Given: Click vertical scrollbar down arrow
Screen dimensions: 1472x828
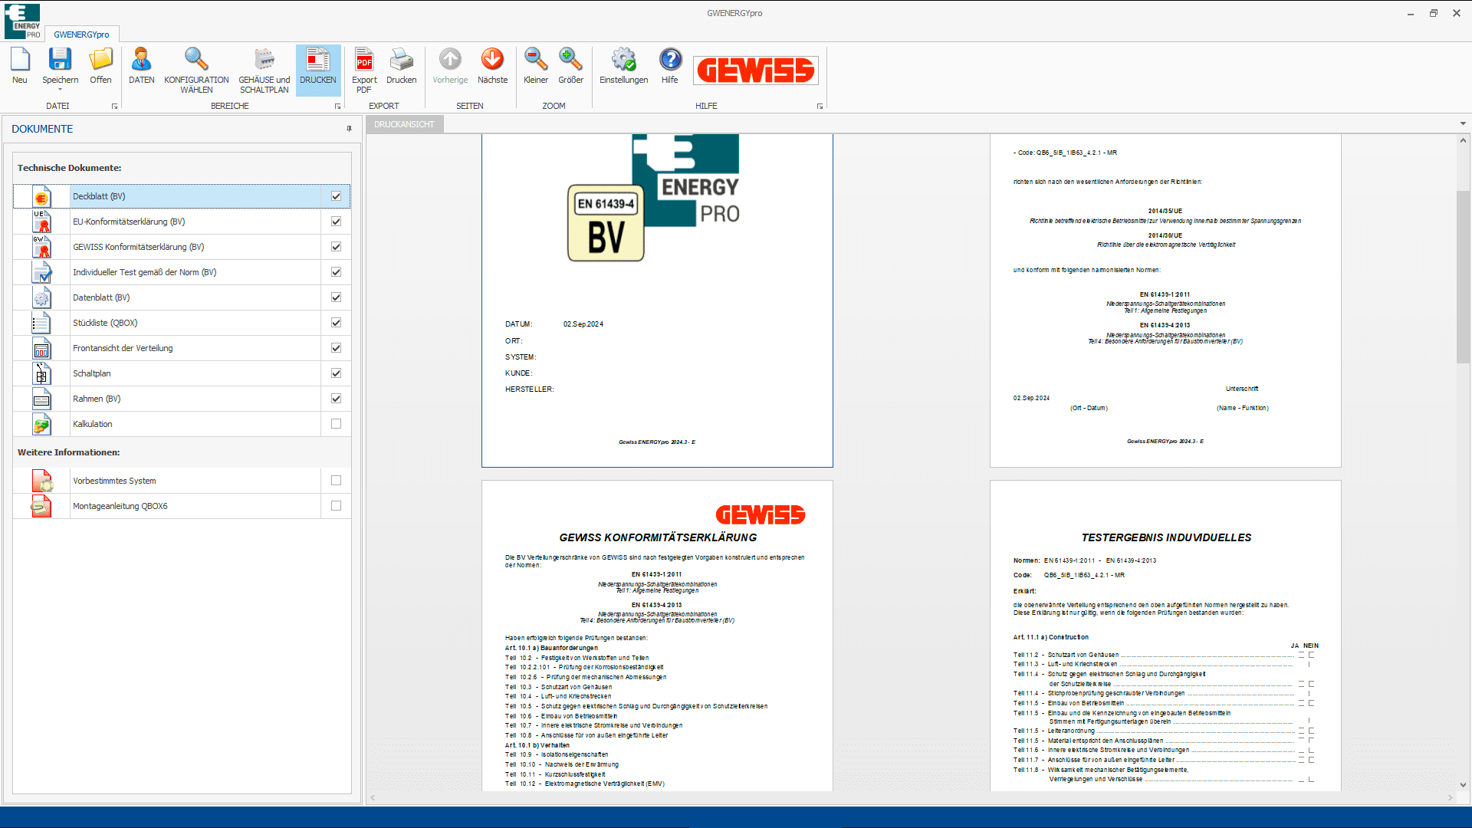Looking at the screenshot, I should click(1463, 784).
